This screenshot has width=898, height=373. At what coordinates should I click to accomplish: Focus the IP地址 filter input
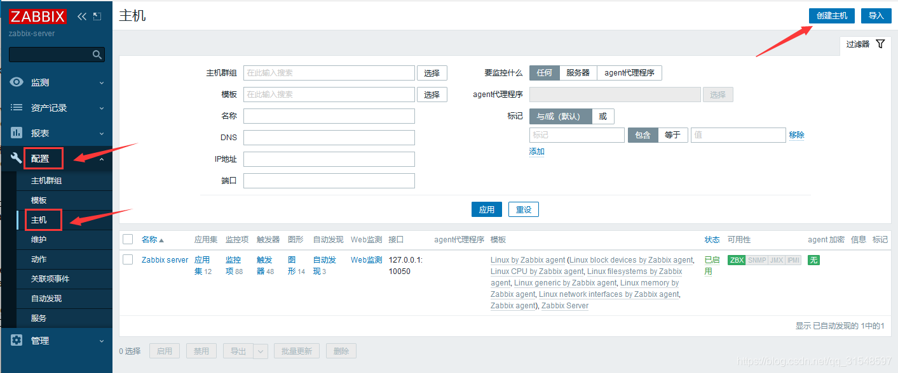point(329,159)
